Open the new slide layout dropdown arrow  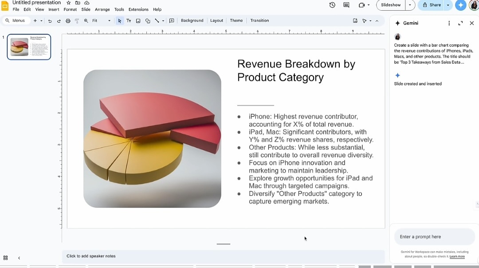41,21
